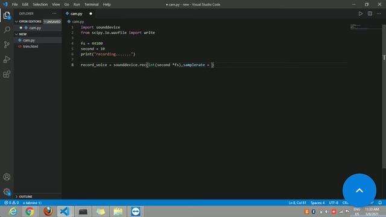This screenshot has width=386, height=217.
Task: Click the editor vertical scrollbar
Action: (384, 96)
